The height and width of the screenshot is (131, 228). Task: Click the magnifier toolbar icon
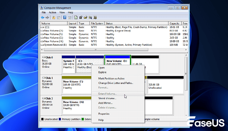[90, 17]
